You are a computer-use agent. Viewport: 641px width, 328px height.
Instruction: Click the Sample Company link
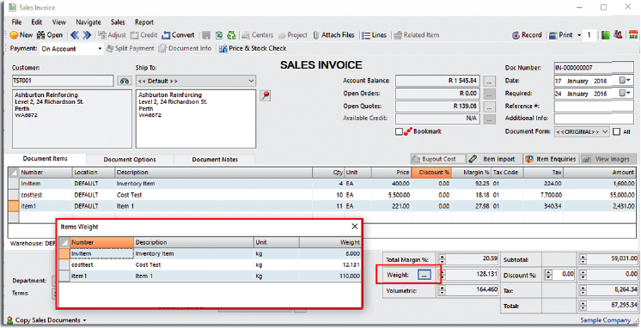tap(606, 320)
